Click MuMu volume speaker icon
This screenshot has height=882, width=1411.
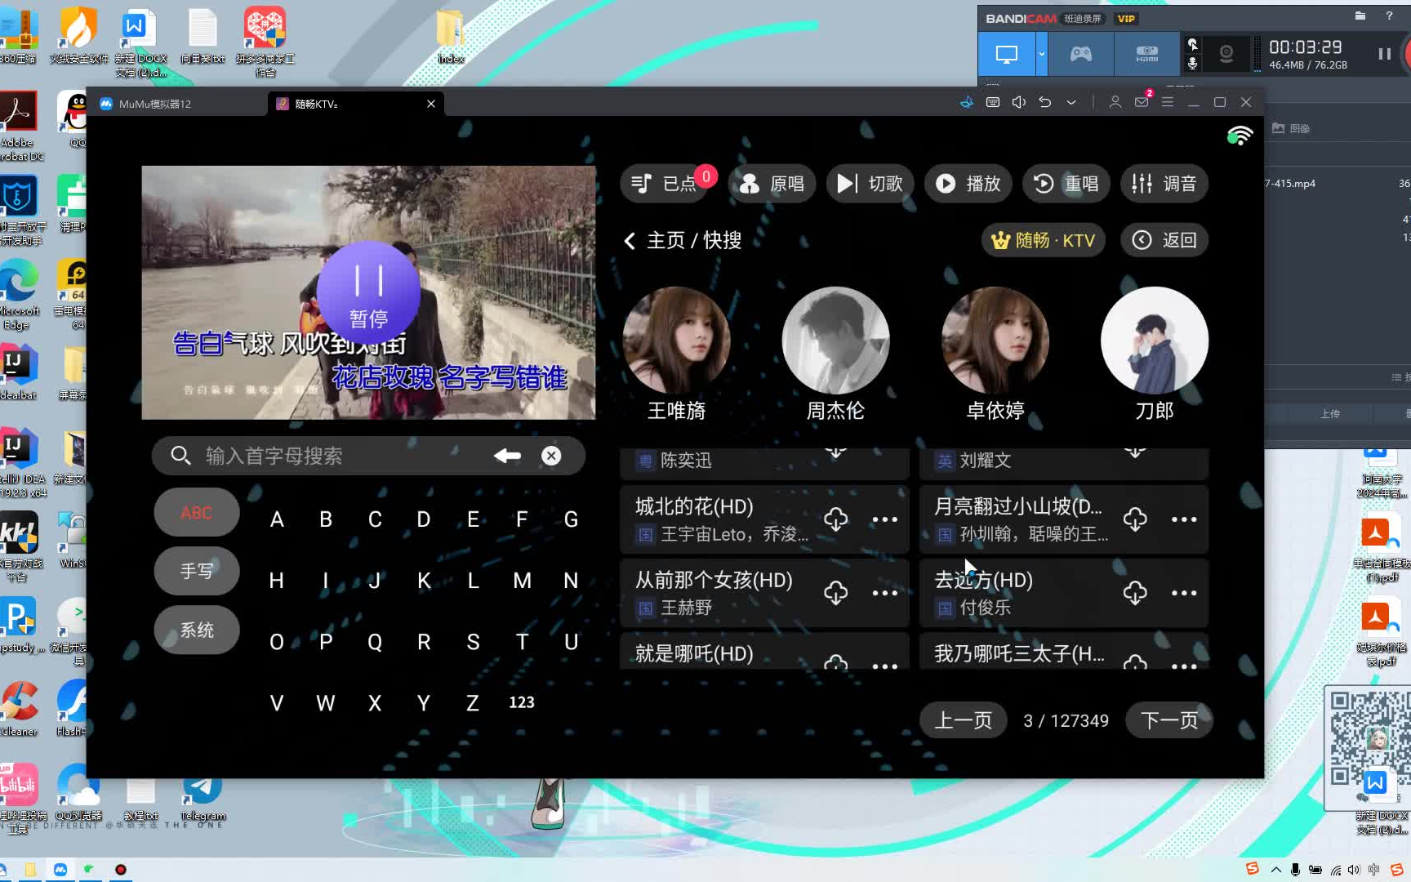pyautogui.click(x=1019, y=102)
